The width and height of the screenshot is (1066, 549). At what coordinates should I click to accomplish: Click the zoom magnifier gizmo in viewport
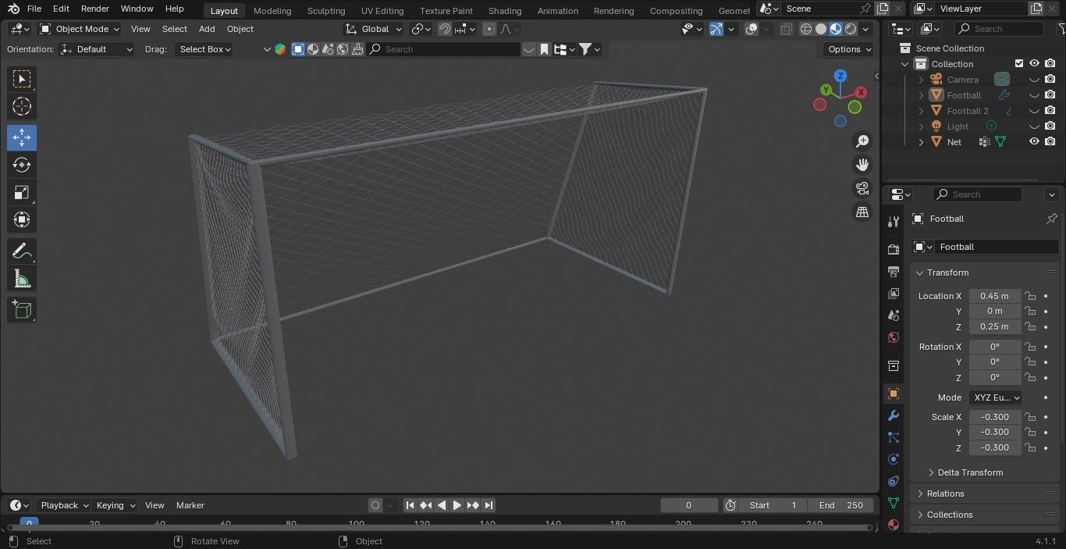(x=862, y=141)
